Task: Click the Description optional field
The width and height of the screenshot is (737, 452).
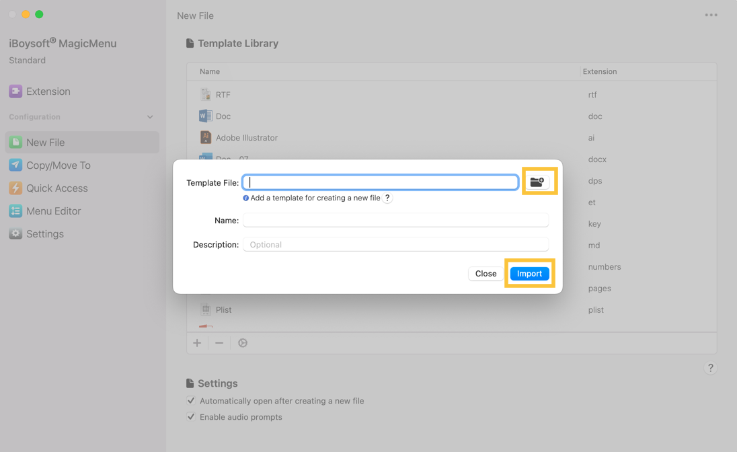Action: 395,245
